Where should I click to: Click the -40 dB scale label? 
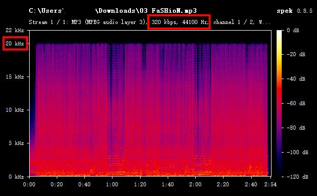coord(296,79)
